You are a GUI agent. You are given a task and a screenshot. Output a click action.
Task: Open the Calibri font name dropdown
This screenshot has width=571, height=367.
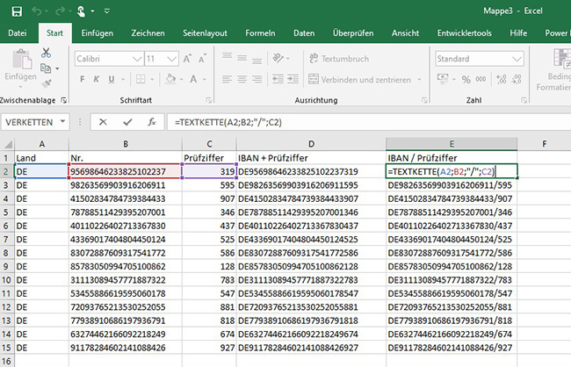click(x=137, y=59)
